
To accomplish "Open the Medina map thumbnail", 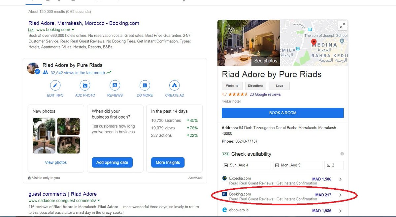I will (x=314, y=43).
